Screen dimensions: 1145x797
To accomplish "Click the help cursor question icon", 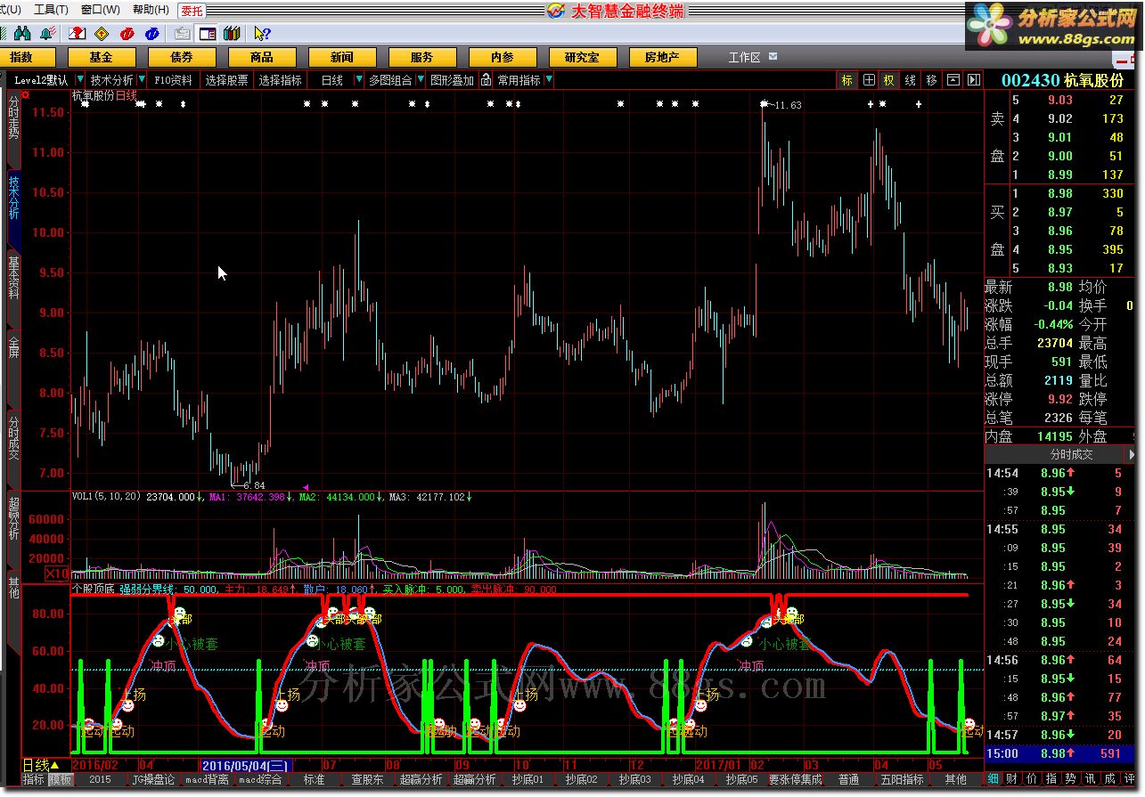I will point(262,34).
